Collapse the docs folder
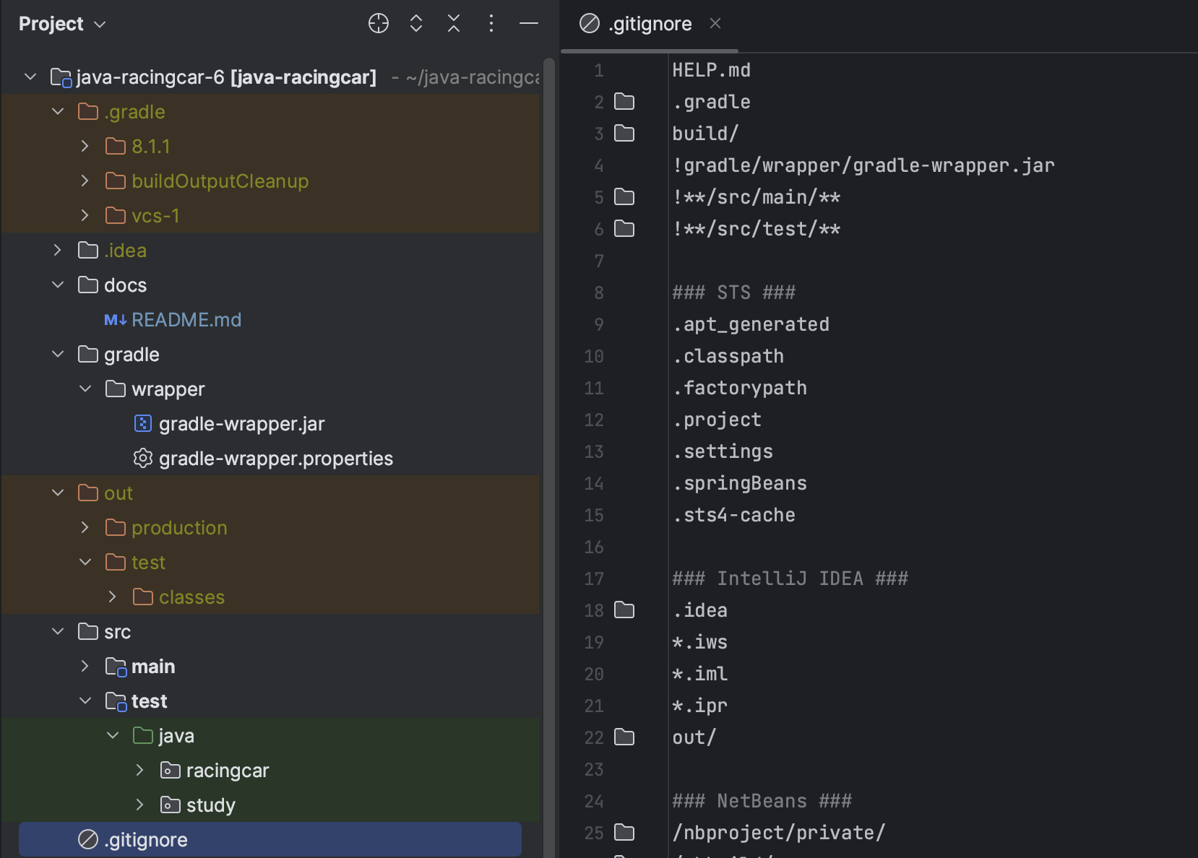 click(x=58, y=285)
